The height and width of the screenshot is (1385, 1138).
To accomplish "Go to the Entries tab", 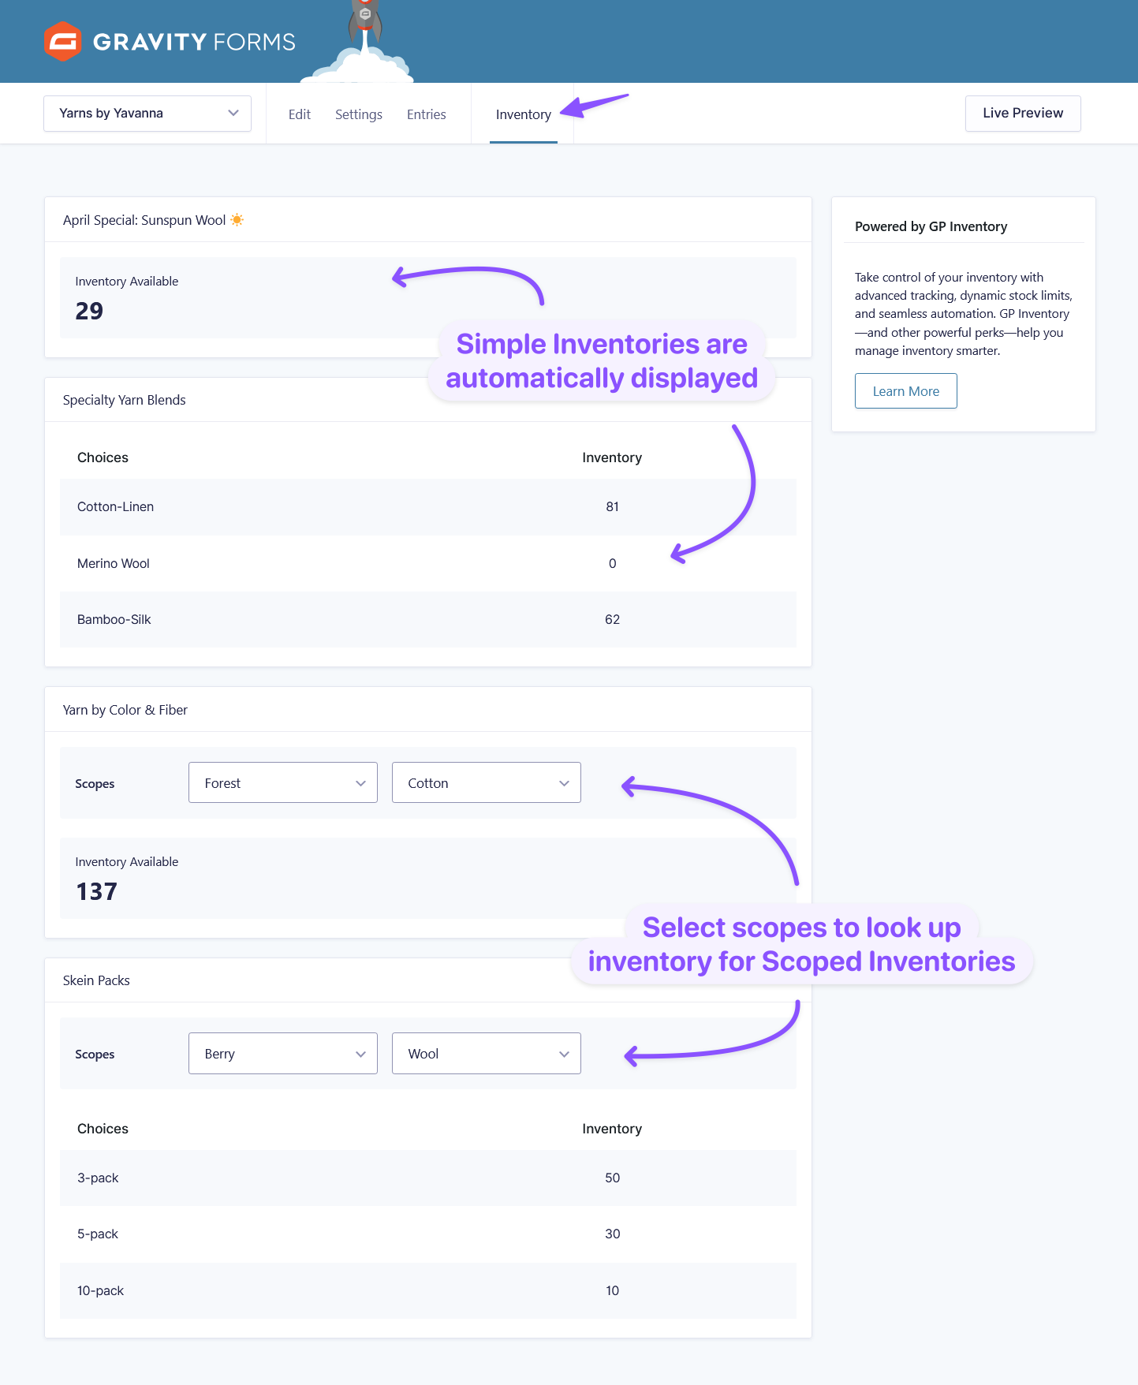I will 427,114.
